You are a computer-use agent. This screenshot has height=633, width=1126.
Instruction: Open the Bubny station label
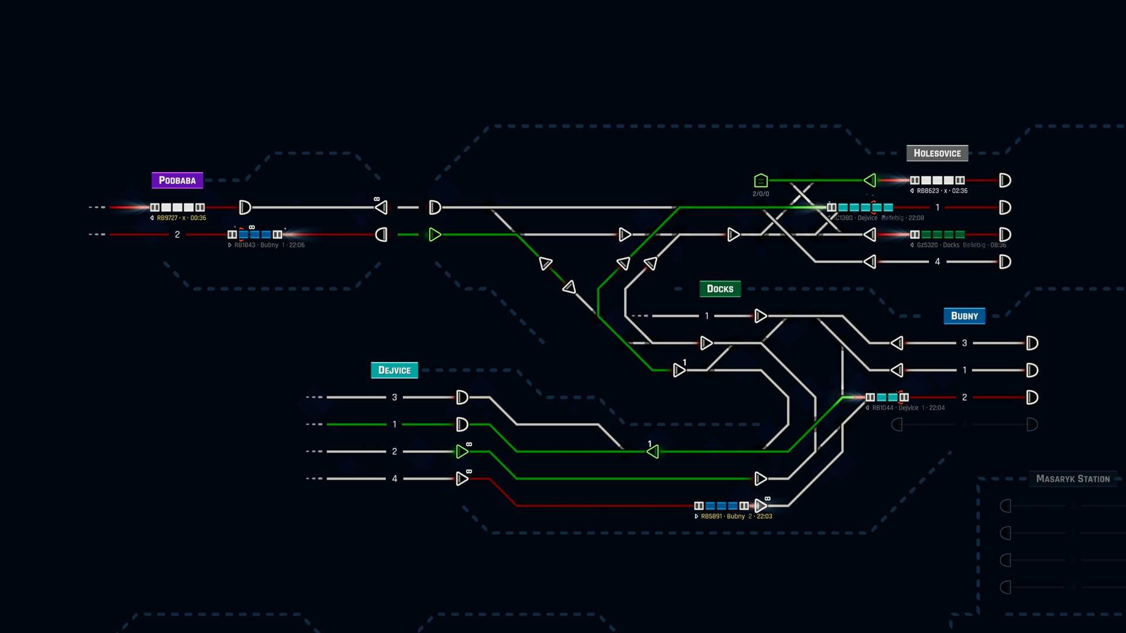click(964, 316)
